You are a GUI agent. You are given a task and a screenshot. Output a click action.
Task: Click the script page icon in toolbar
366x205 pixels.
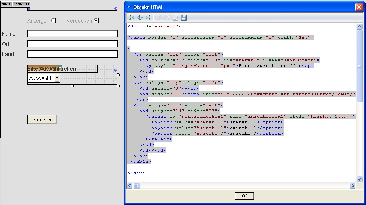175,18
